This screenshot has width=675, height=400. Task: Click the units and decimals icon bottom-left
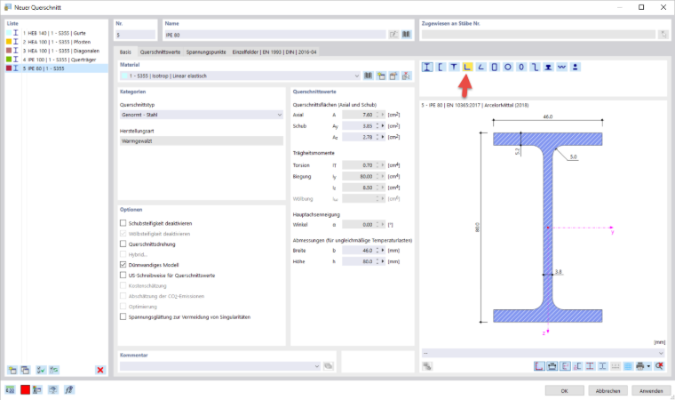11,389
